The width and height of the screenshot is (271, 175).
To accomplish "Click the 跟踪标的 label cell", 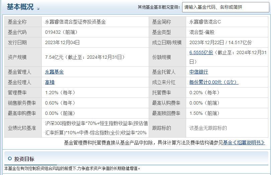I will tap(167, 128).
